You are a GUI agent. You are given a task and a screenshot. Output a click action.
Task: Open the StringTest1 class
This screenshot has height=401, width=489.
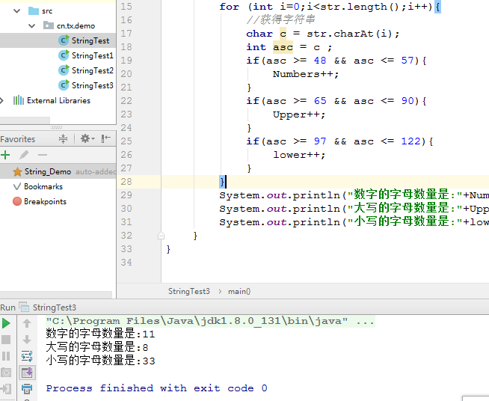[92, 55]
